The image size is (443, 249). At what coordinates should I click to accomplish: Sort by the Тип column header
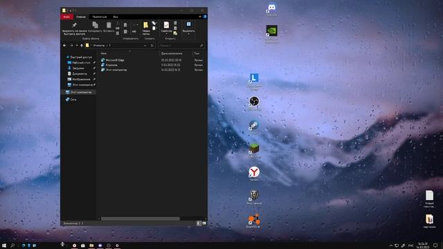click(x=197, y=53)
